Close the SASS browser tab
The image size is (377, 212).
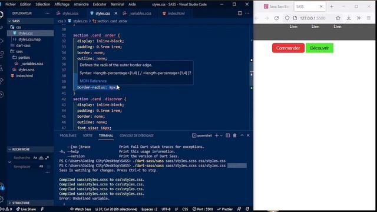321,6
